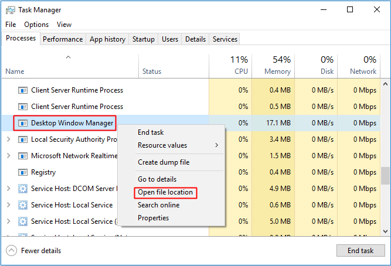Expand the Local Security Authority process group
391x266 pixels.
click(8, 139)
